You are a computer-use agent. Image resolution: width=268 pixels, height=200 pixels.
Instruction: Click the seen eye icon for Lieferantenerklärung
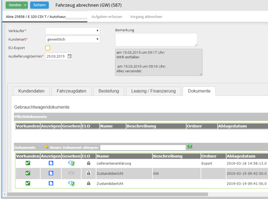71,163
